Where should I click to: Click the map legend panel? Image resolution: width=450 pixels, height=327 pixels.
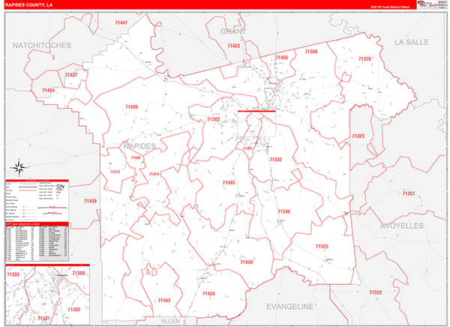click(x=37, y=200)
